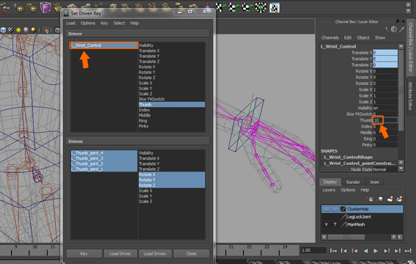Open Key menu in Set Driven Key
The image size is (416, 264).
[x=104, y=23]
